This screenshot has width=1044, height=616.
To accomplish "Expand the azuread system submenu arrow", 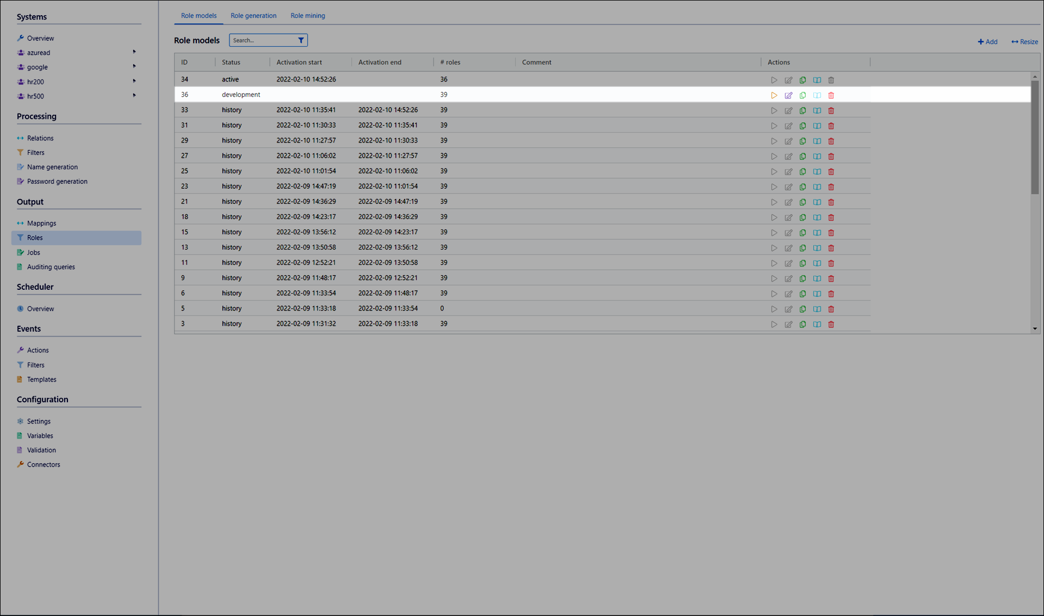I will point(134,52).
